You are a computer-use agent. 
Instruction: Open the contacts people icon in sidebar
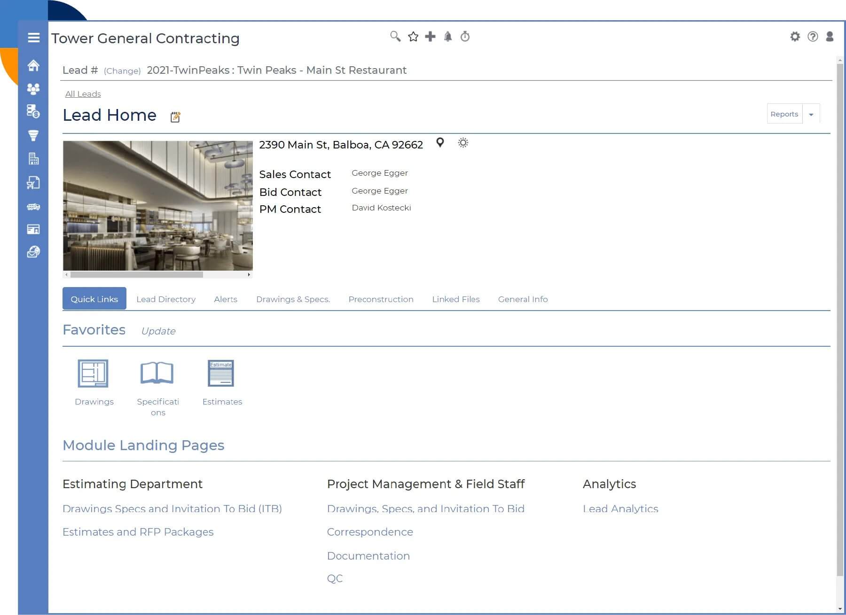pyautogui.click(x=33, y=89)
